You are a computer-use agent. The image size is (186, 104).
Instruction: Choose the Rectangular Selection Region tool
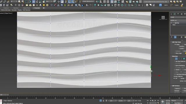26,2
